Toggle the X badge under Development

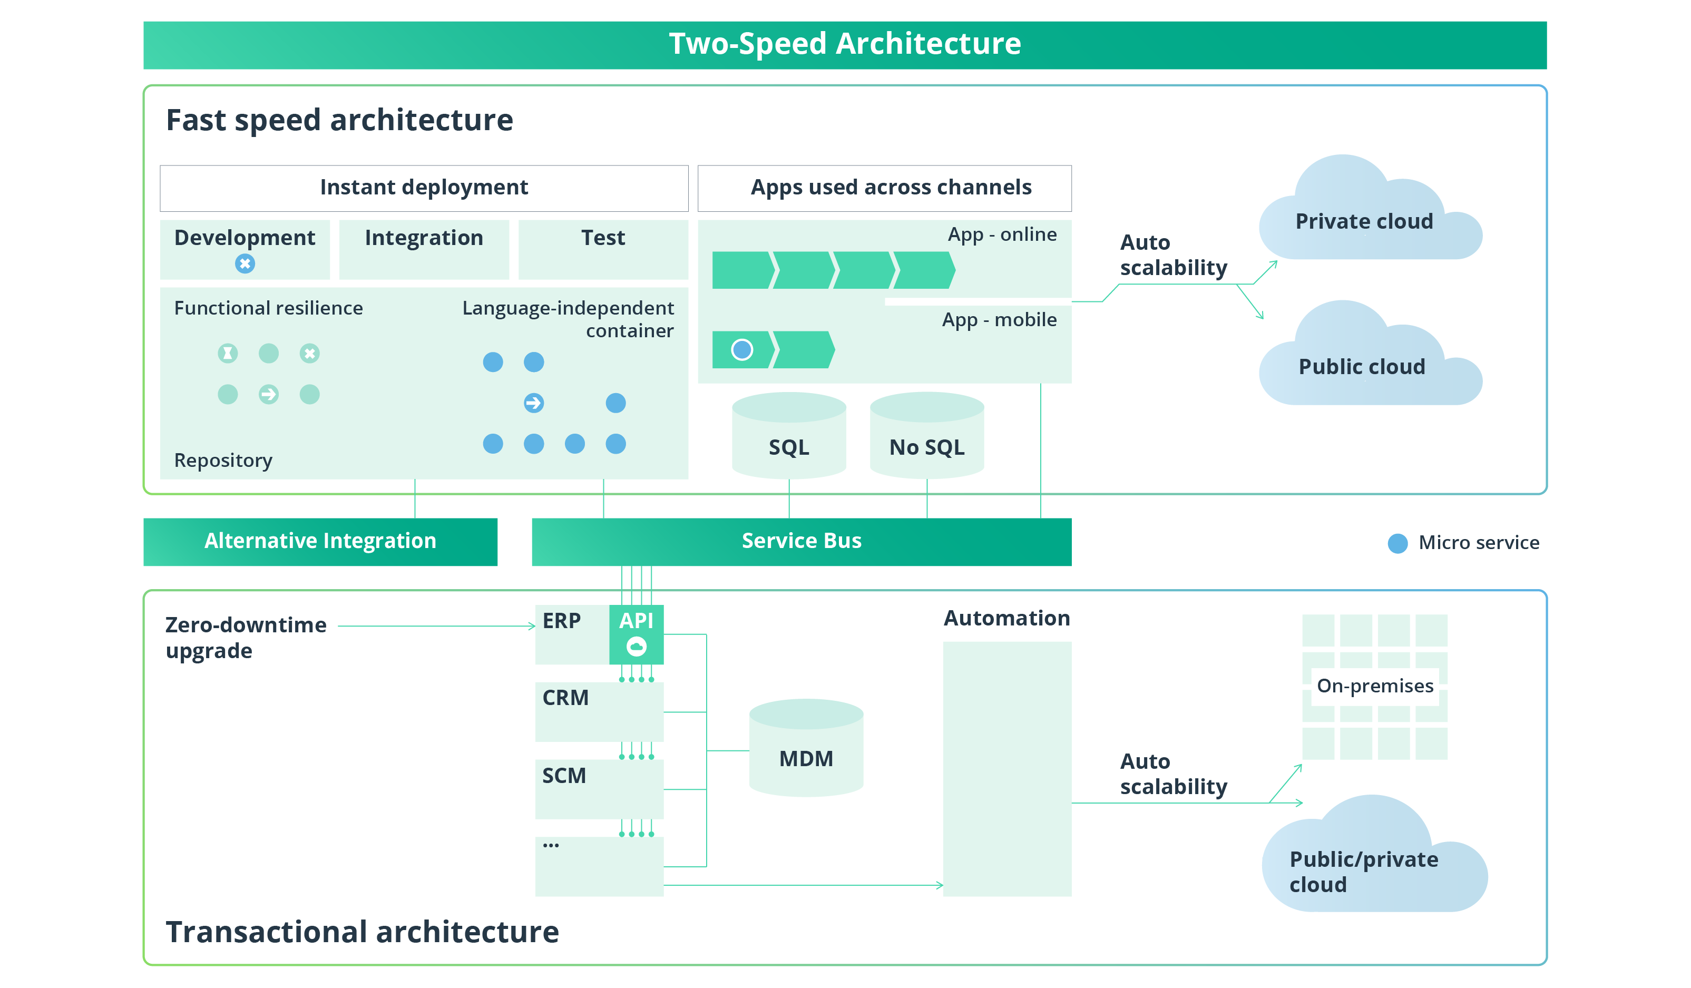coord(246,264)
